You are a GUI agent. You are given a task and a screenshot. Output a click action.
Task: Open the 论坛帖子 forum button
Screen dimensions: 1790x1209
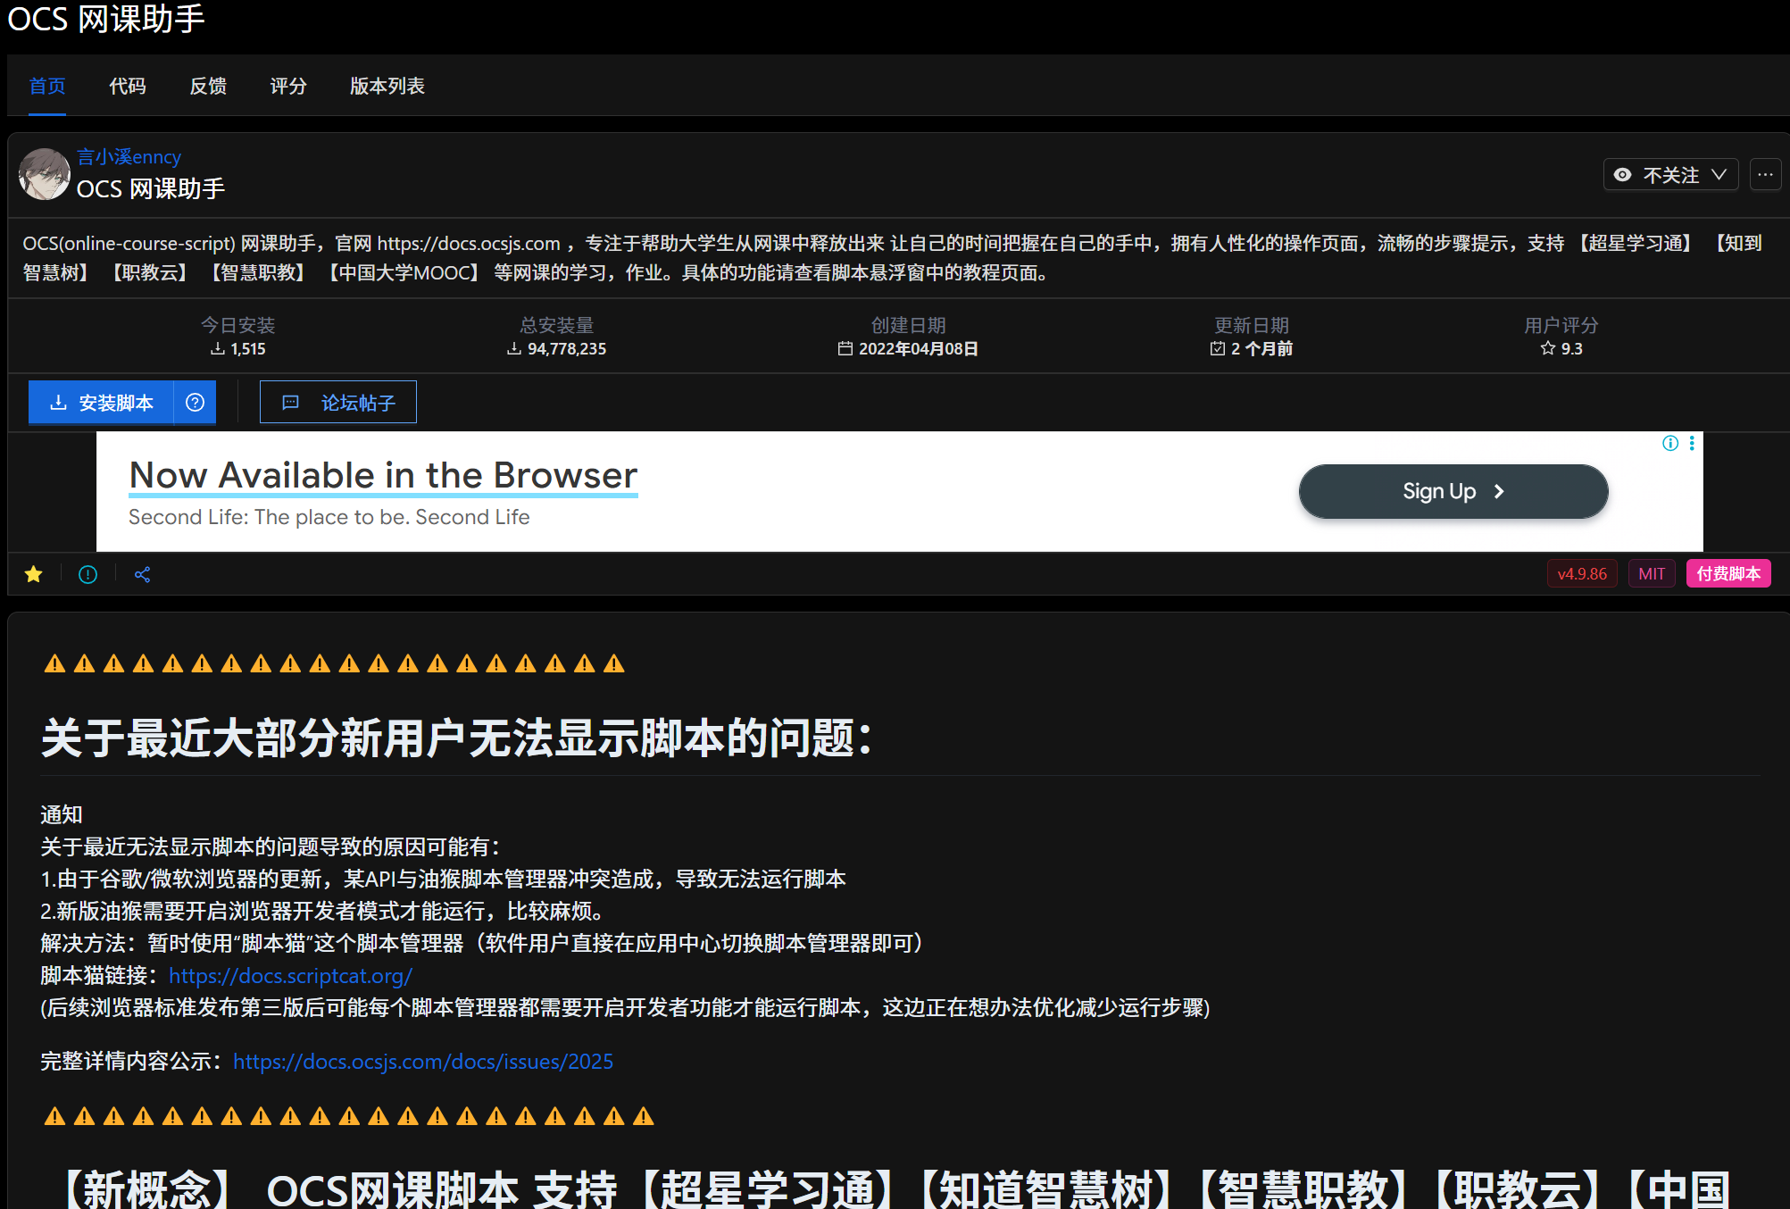[x=338, y=403]
